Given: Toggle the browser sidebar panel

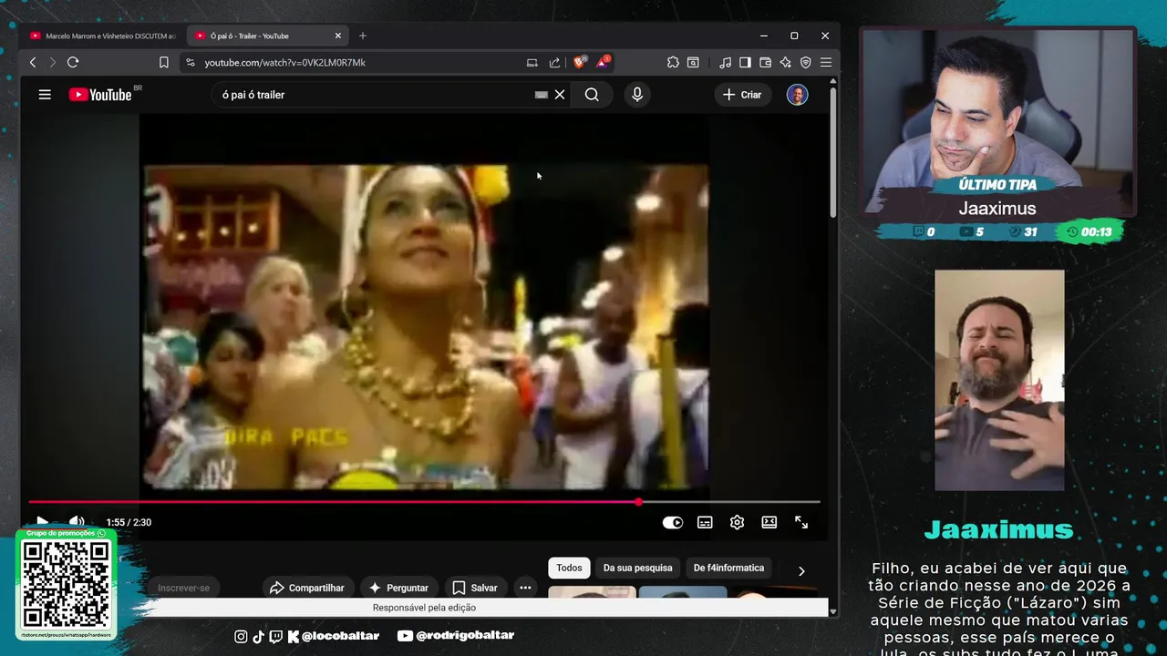Looking at the screenshot, I should click(x=745, y=62).
